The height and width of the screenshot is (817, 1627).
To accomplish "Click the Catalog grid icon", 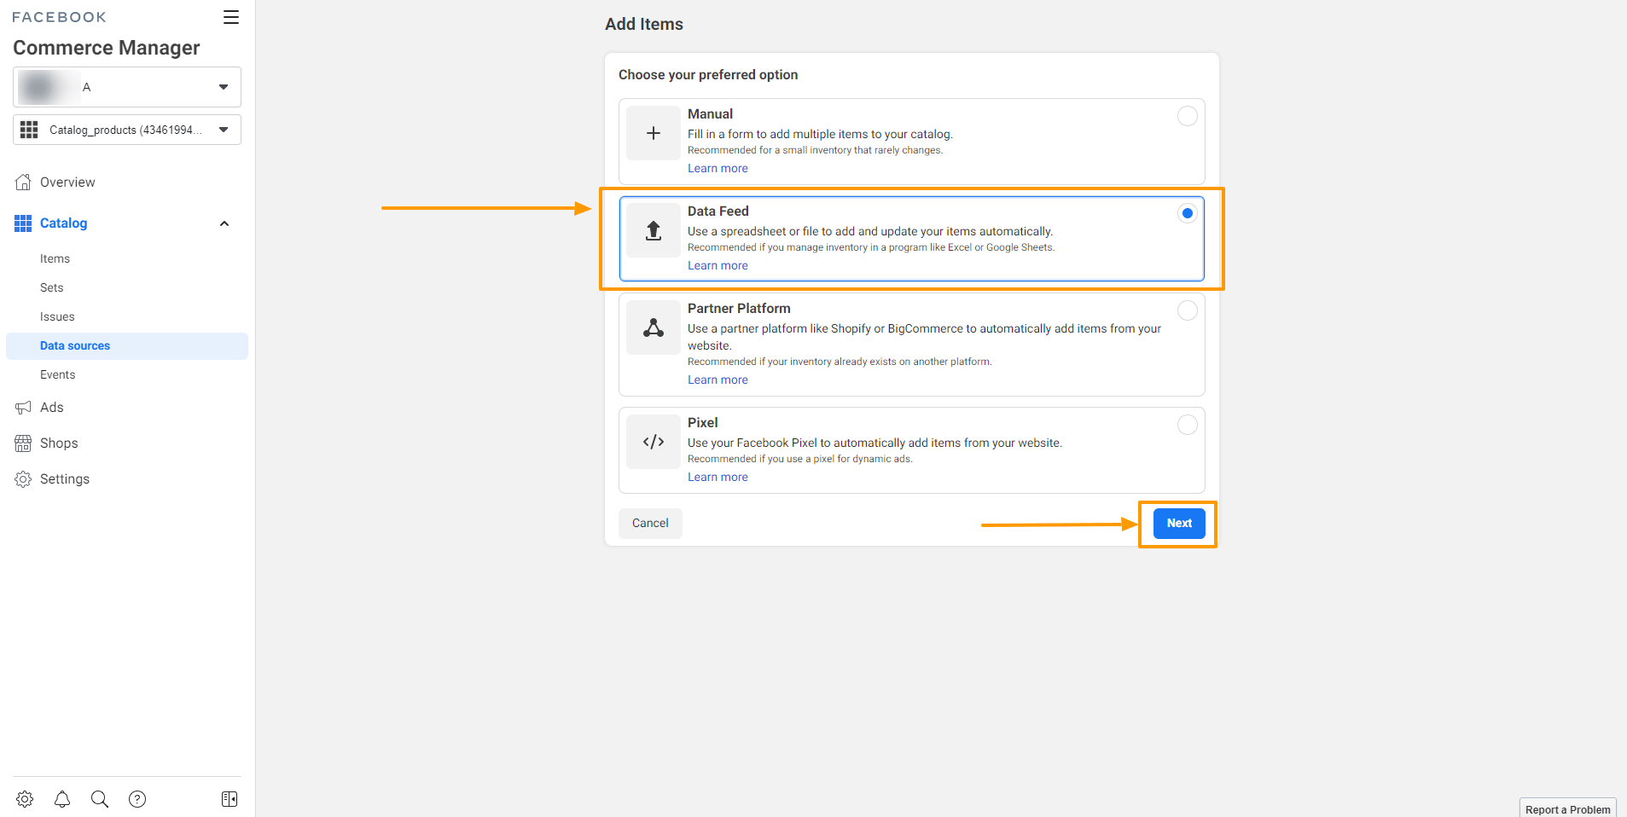I will (x=23, y=223).
